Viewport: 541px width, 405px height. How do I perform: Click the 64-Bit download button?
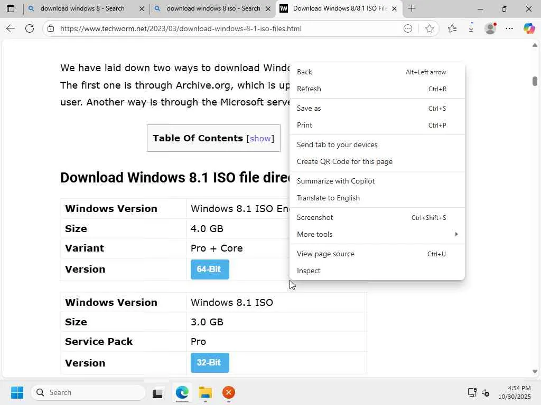(x=210, y=269)
